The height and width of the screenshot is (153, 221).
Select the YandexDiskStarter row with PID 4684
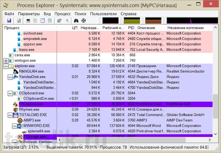coord(108,82)
